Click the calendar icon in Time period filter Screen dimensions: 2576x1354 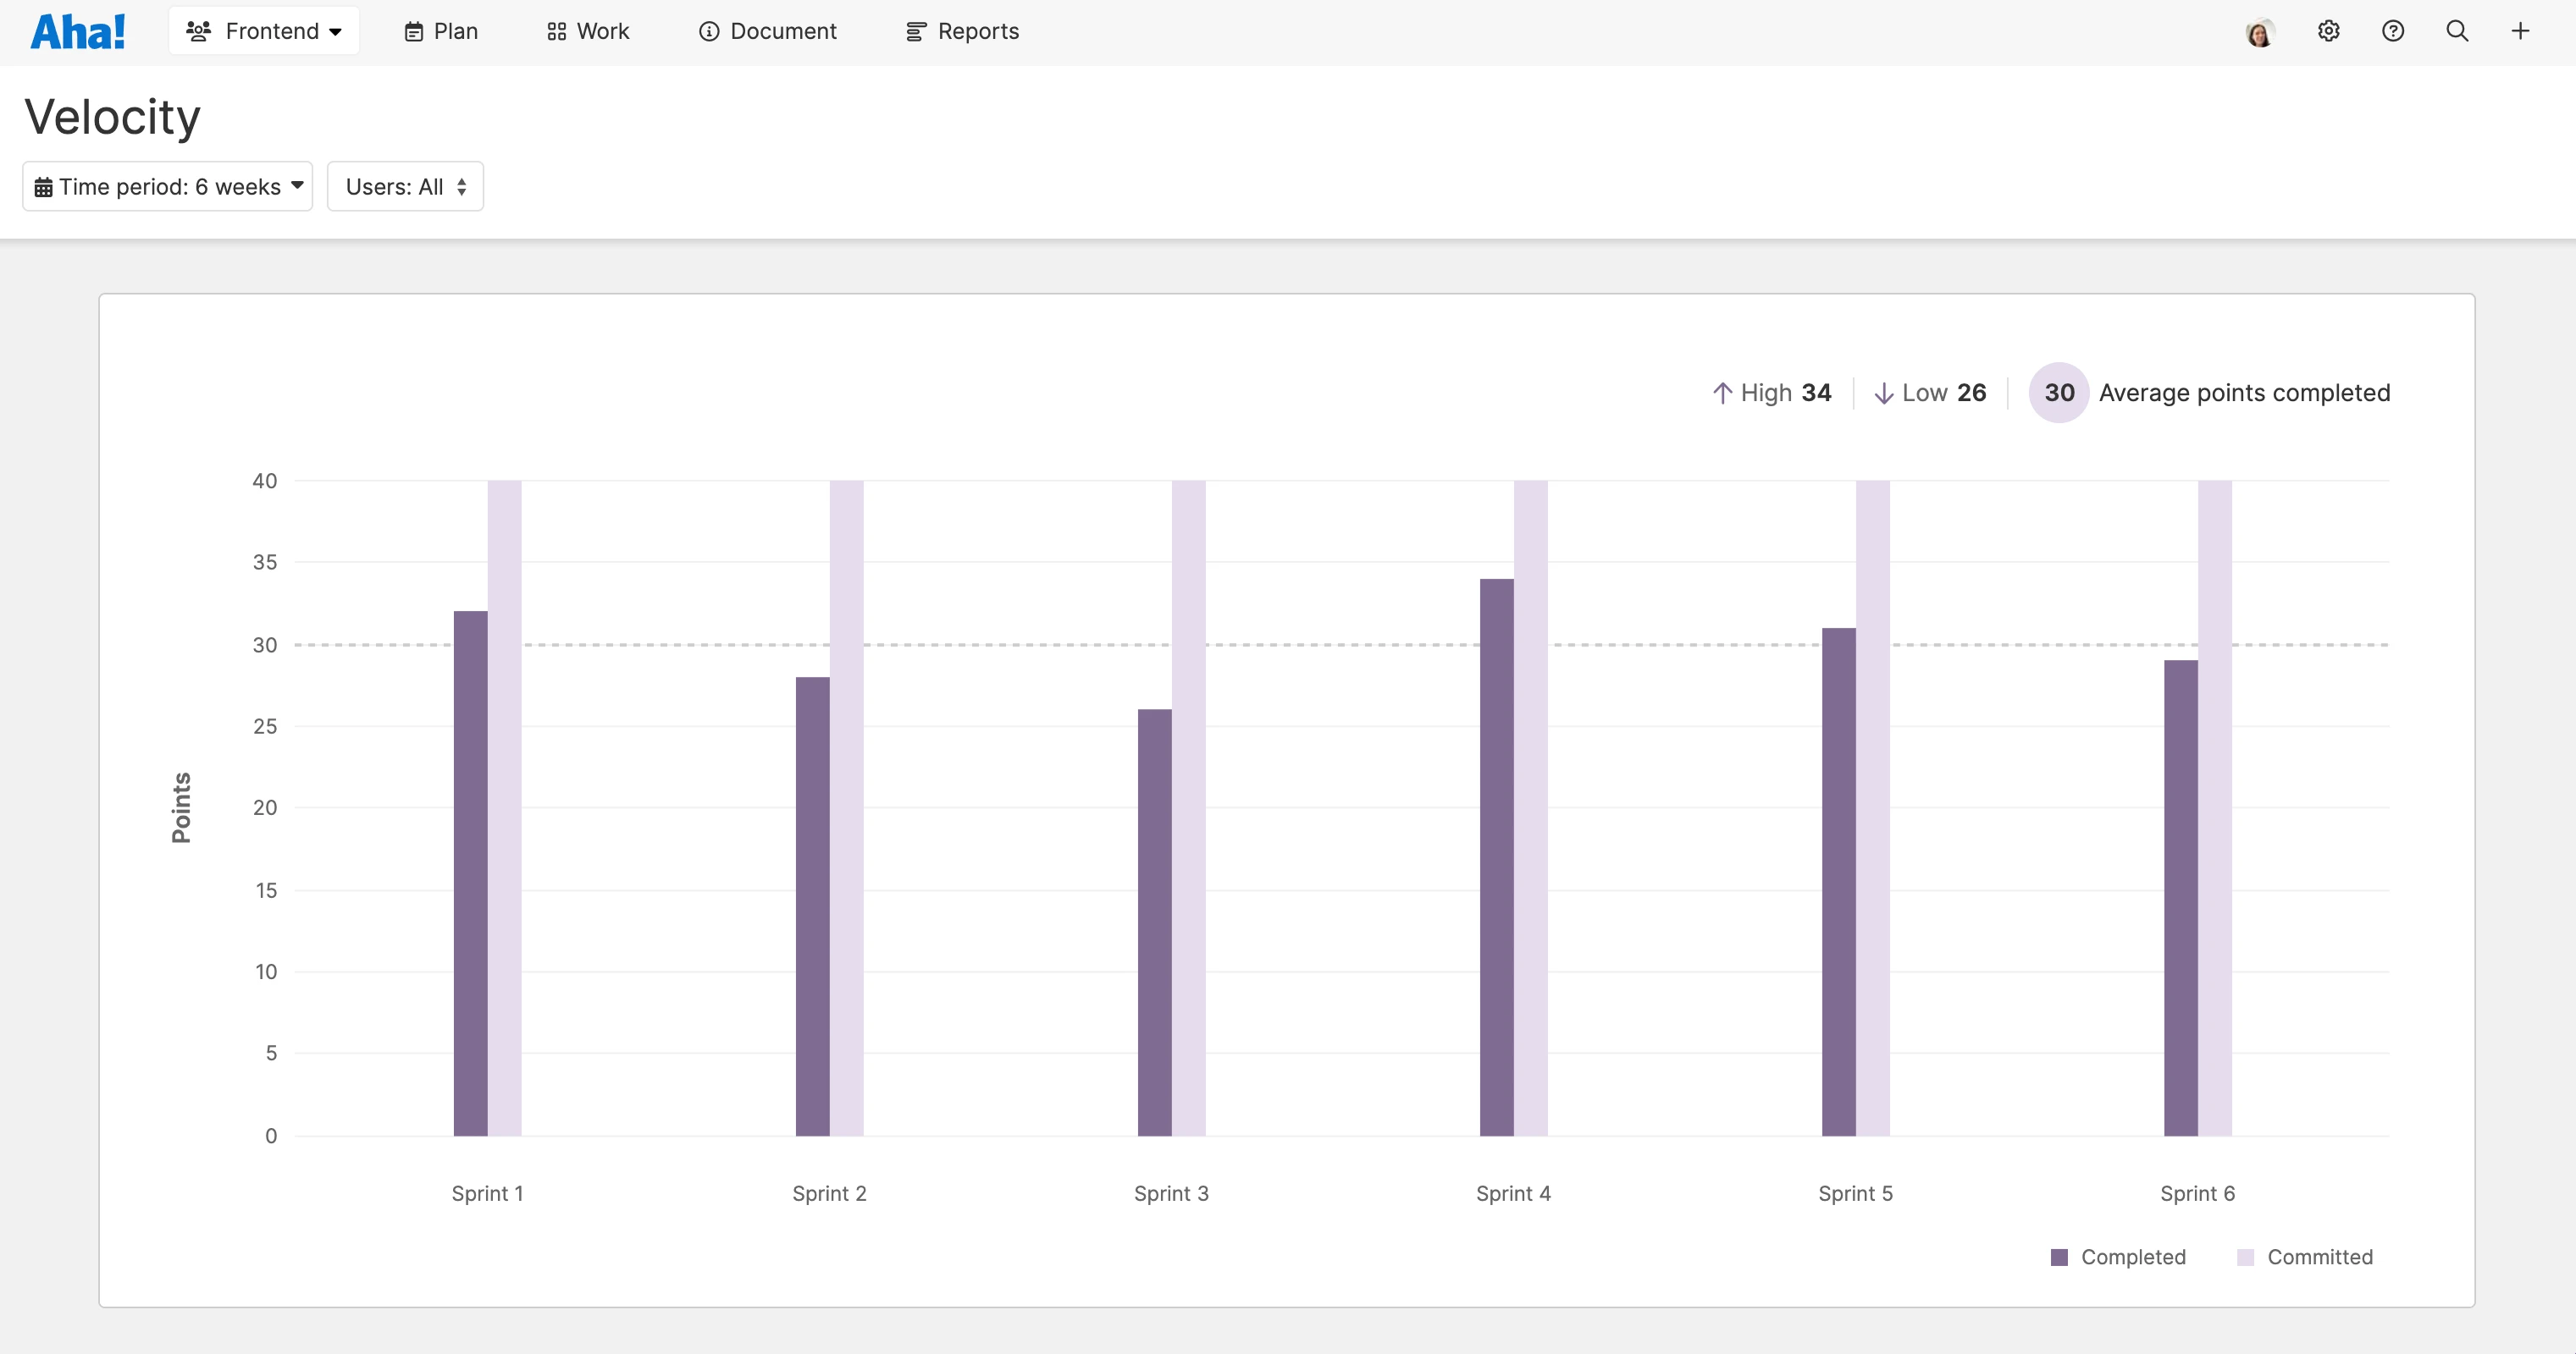coord(44,186)
